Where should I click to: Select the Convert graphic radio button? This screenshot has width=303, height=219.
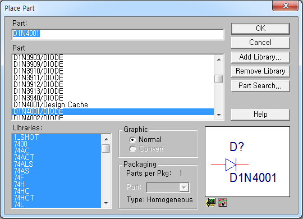pos(132,149)
